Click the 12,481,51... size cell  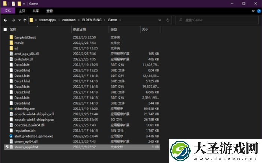tap(151, 76)
